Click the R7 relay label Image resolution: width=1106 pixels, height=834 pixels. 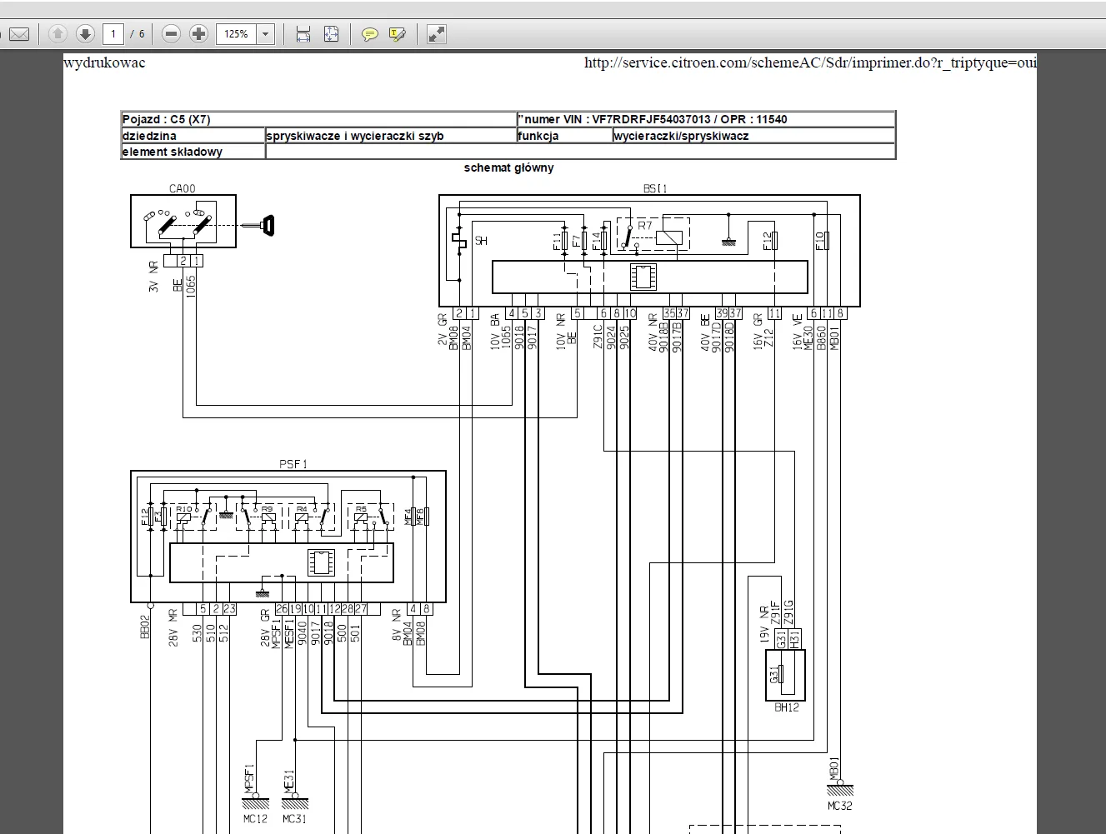point(645,226)
